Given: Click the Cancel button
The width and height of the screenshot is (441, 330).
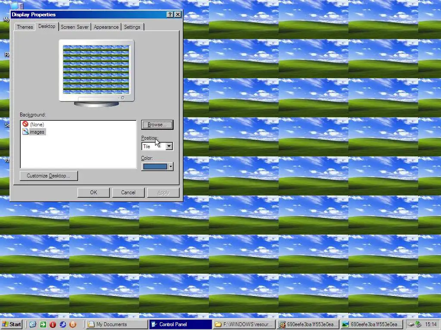Looking at the screenshot, I should [128, 192].
